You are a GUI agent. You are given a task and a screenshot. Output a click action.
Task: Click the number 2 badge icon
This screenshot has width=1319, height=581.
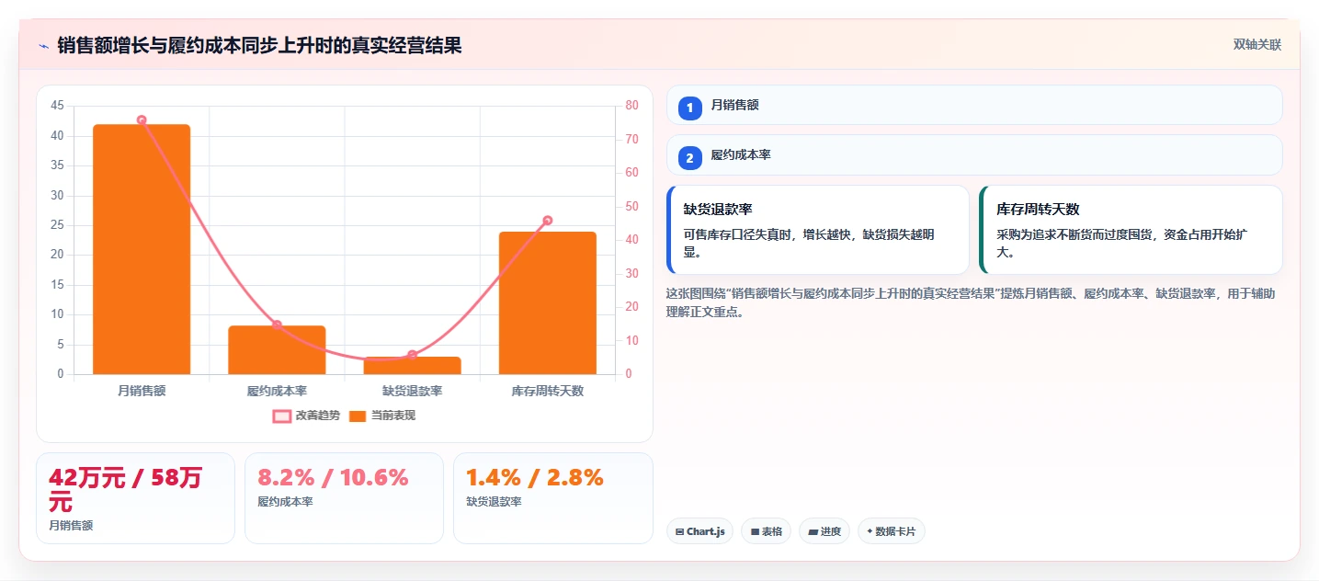click(690, 158)
